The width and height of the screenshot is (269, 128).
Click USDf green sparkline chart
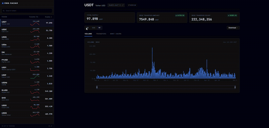click(x=35, y=77)
